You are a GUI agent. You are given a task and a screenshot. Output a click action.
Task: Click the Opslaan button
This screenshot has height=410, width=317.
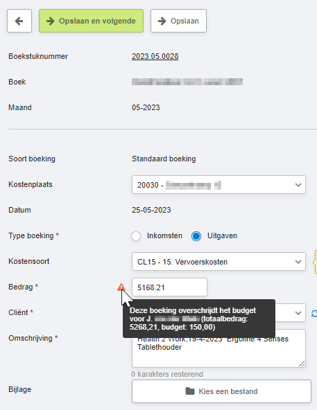[x=178, y=21]
